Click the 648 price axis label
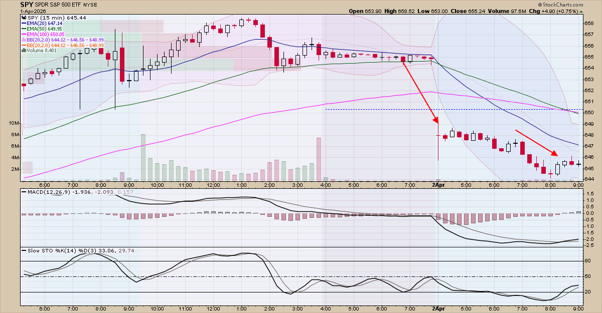The width and height of the screenshot is (602, 313). (x=589, y=135)
